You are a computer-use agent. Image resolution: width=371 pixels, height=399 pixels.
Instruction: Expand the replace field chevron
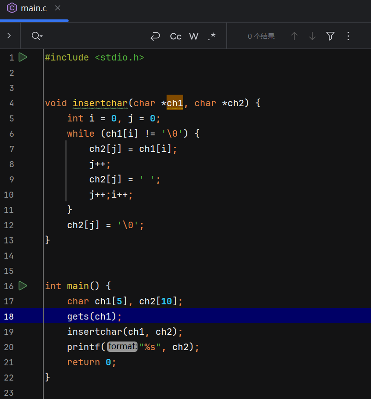pyautogui.click(x=9, y=36)
